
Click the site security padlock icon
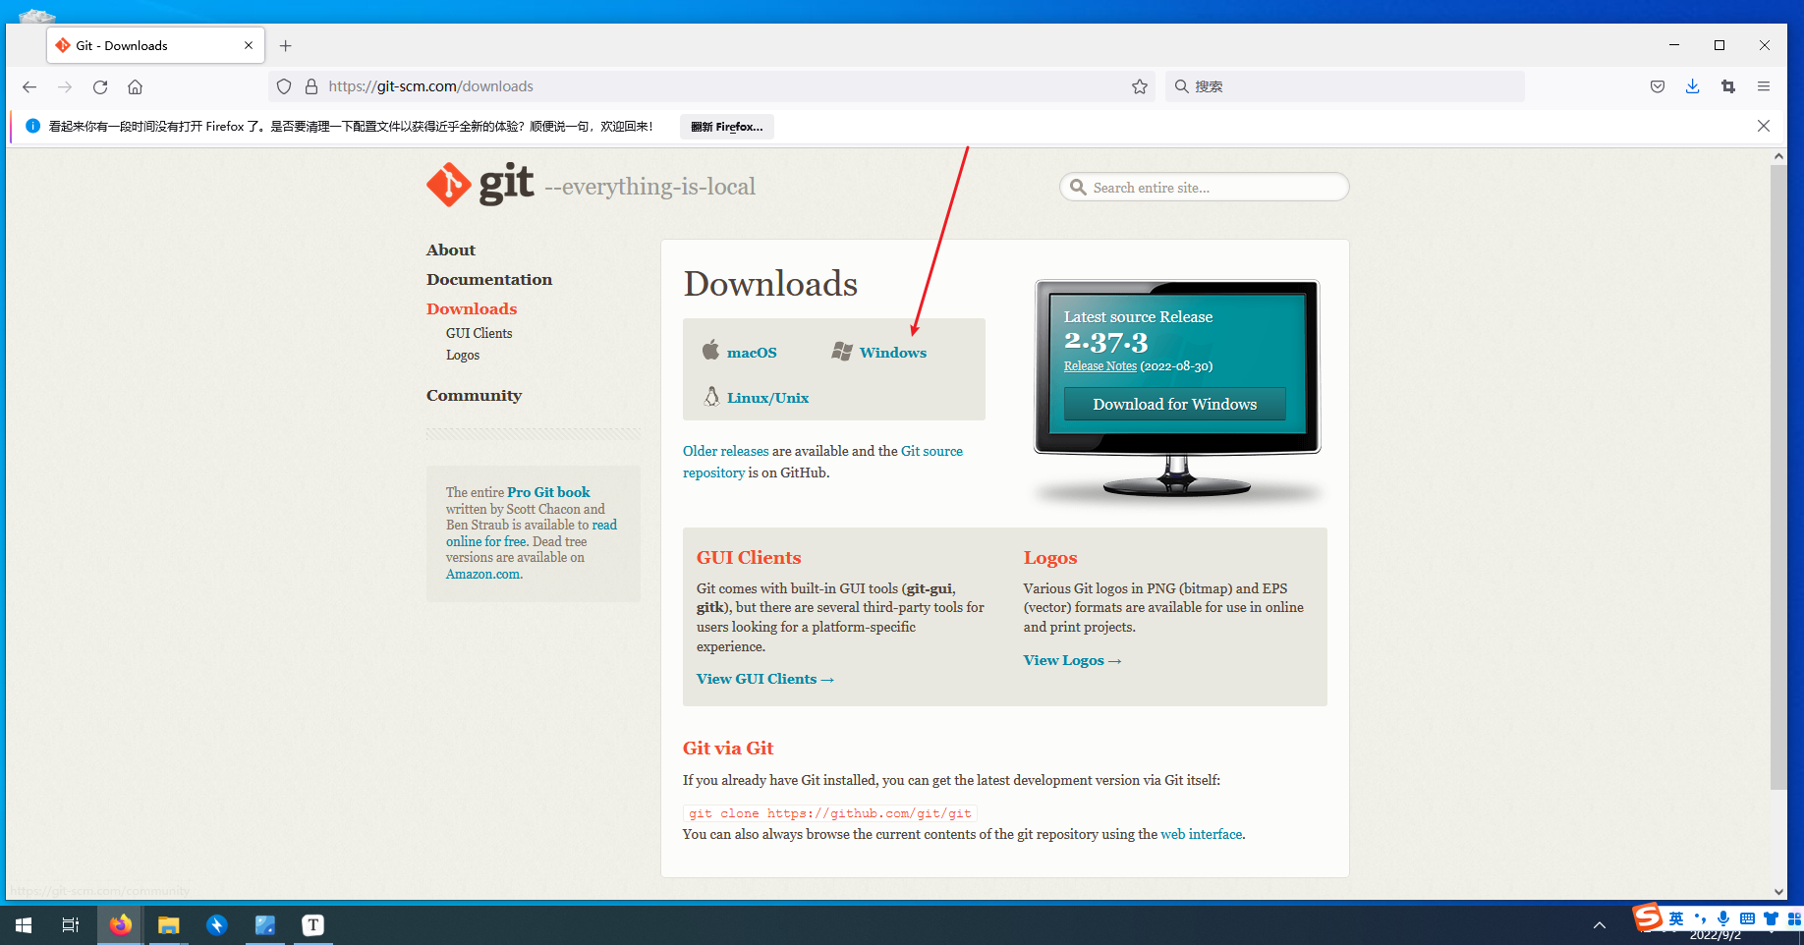[311, 86]
